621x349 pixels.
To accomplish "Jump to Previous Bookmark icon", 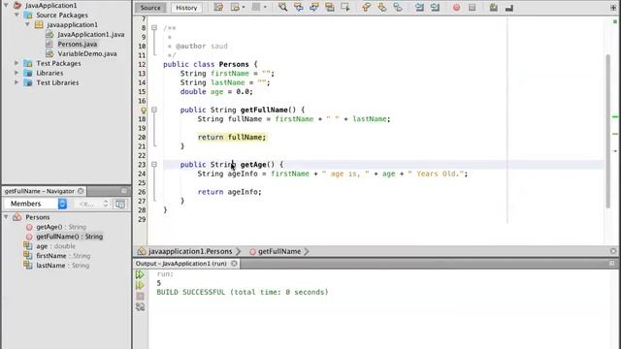I will coord(367,7).
